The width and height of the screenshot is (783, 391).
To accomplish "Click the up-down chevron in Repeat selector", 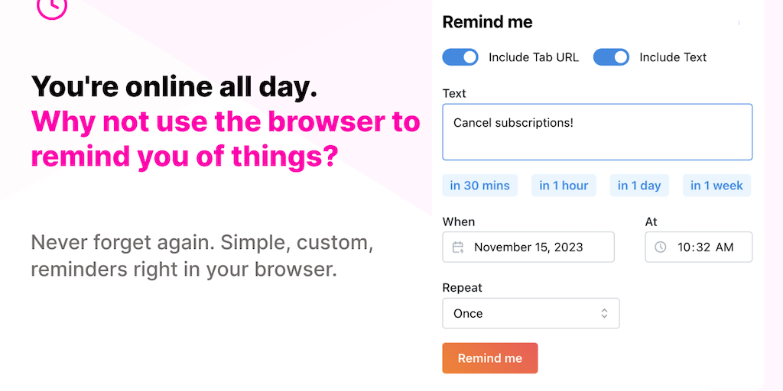I will click(604, 313).
